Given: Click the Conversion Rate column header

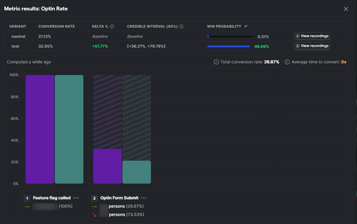Looking at the screenshot, I should [x=57, y=26].
